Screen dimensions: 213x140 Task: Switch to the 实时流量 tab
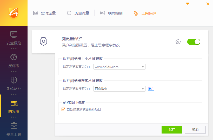[x=44, y=13]
